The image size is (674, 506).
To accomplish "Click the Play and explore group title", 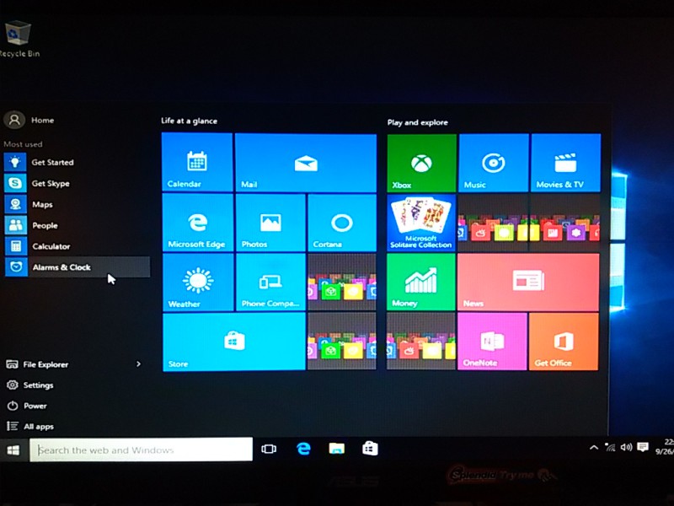I will [417, 122].
